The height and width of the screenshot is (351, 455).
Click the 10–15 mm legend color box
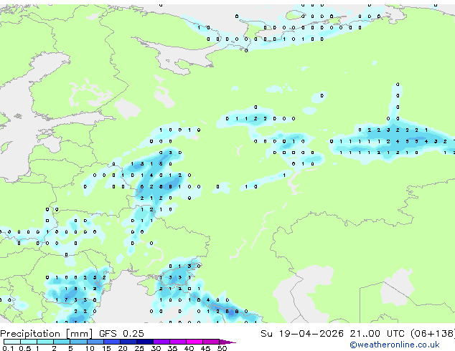pos(95,342)
